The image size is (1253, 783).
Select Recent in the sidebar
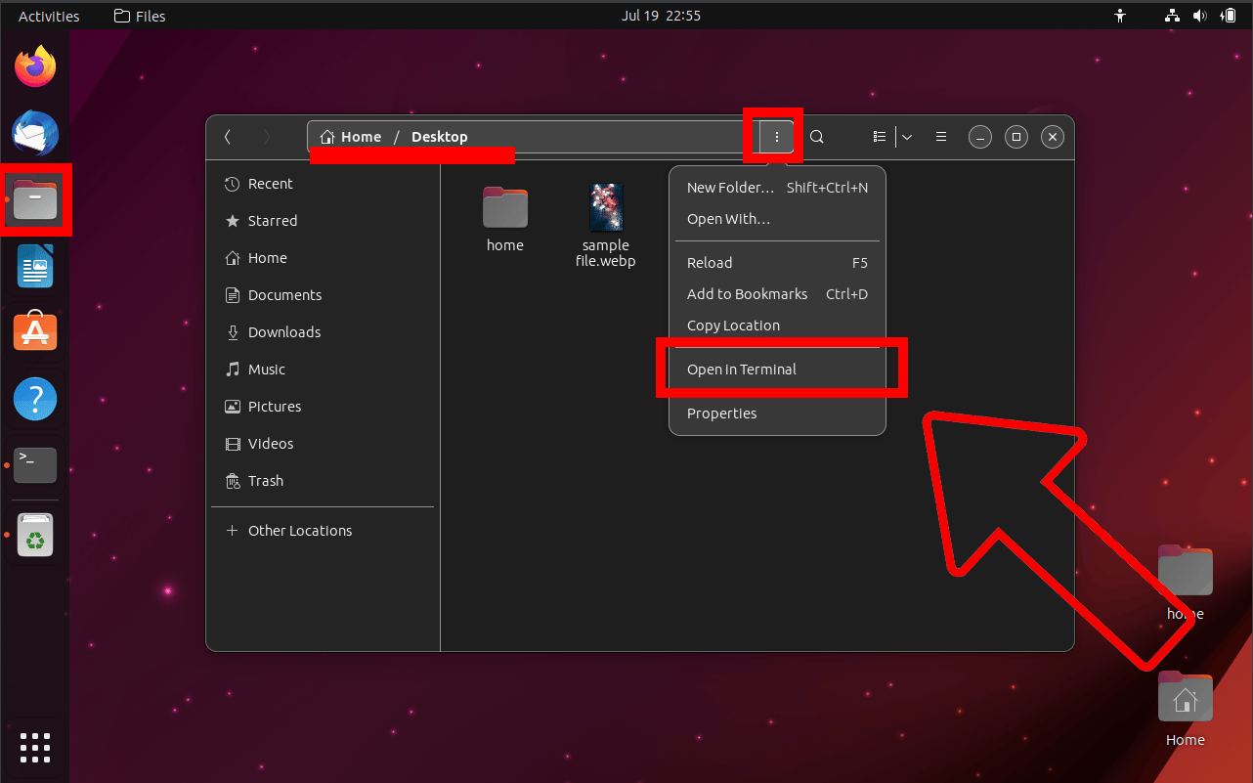[x=268, y=184]
